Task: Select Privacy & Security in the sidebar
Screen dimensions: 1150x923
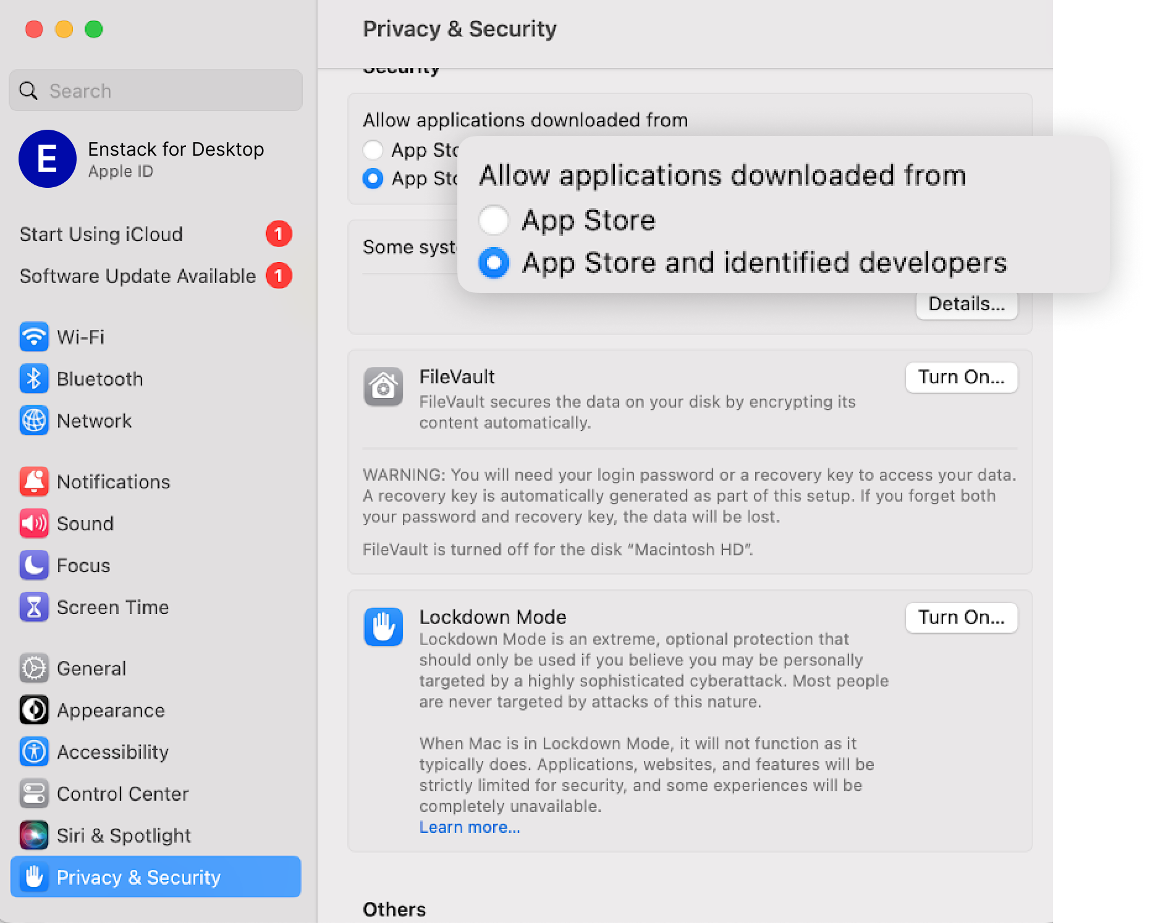Action: pos(156,877)
